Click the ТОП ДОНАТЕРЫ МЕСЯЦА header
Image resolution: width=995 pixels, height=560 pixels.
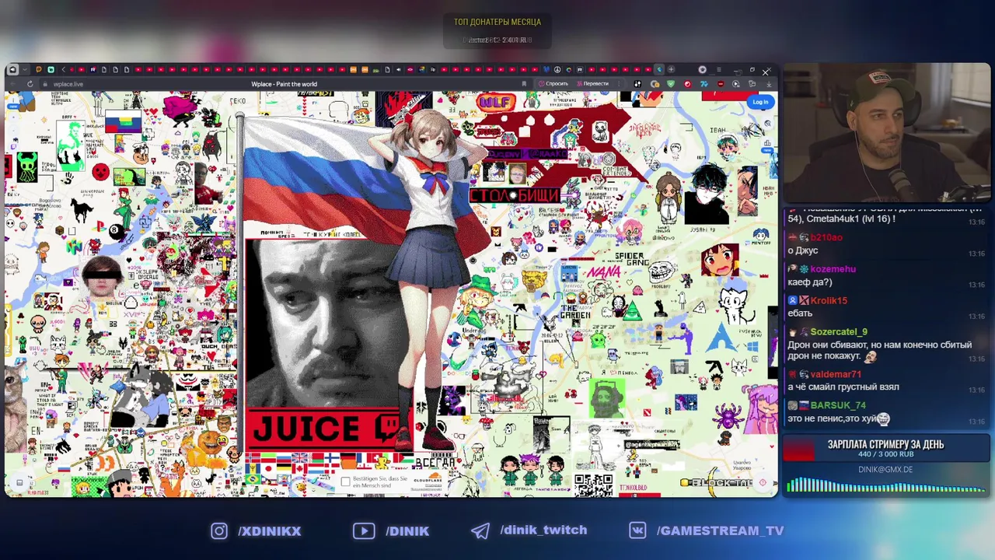pyautogui.click(x=497, y=22)
